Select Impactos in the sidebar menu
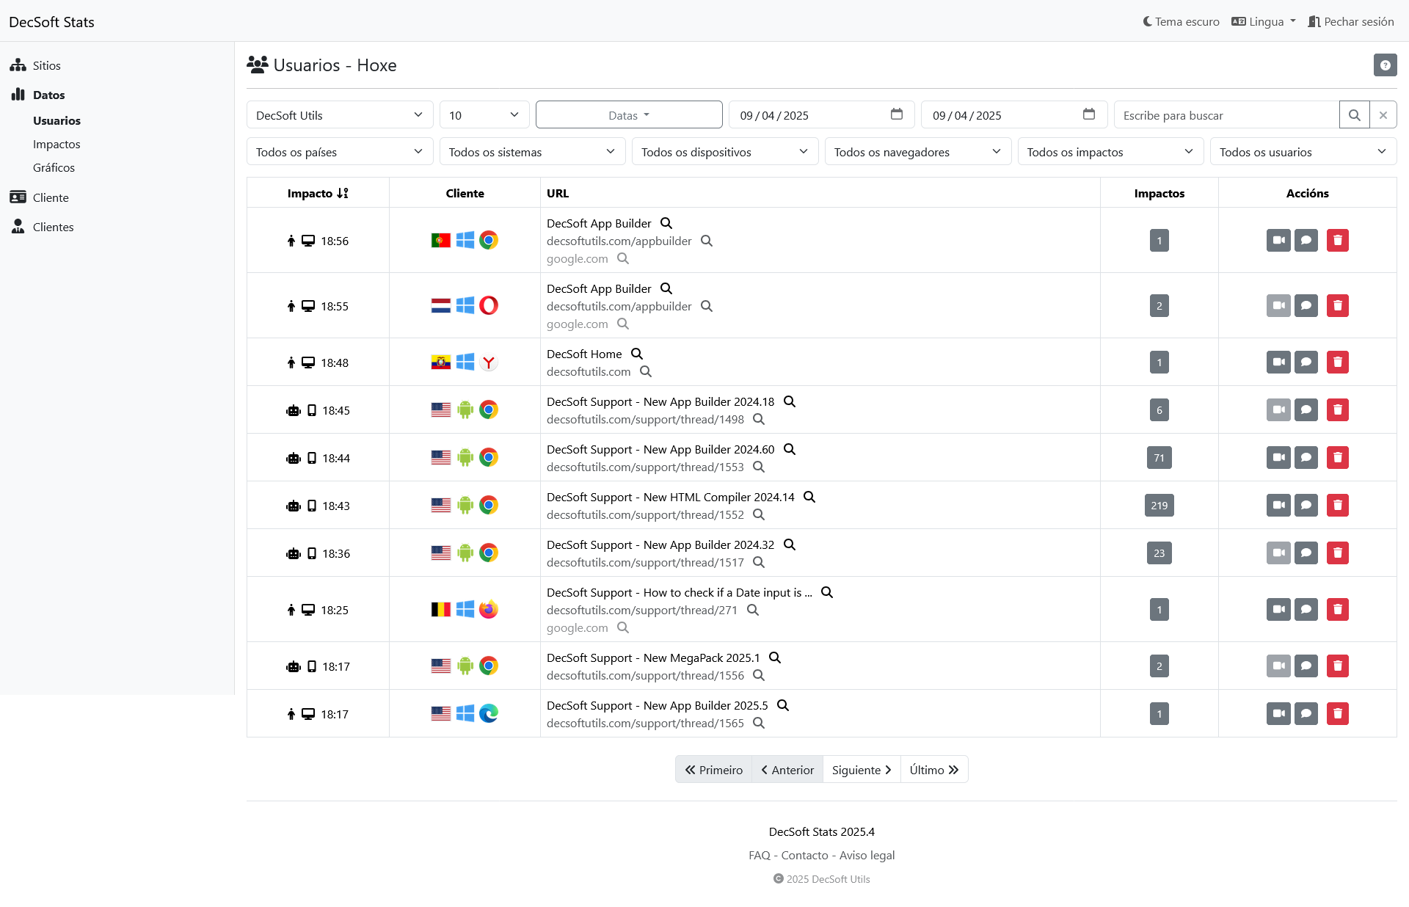 click(x=57, y=144)
